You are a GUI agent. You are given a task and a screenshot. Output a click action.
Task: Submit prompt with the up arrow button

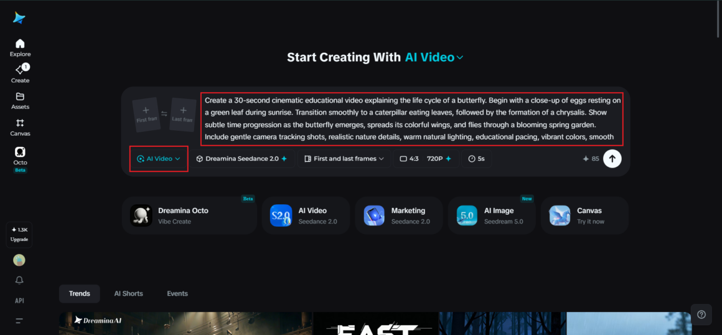click(x=612, y=159)
